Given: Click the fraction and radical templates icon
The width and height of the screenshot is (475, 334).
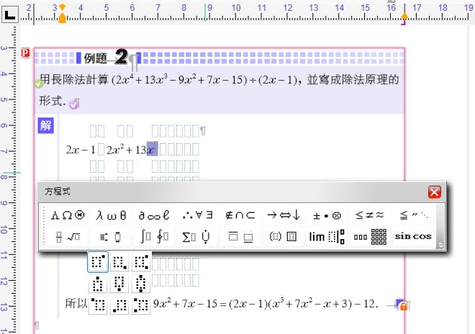Looking at the screenshot, I should (x=68, y=236).
